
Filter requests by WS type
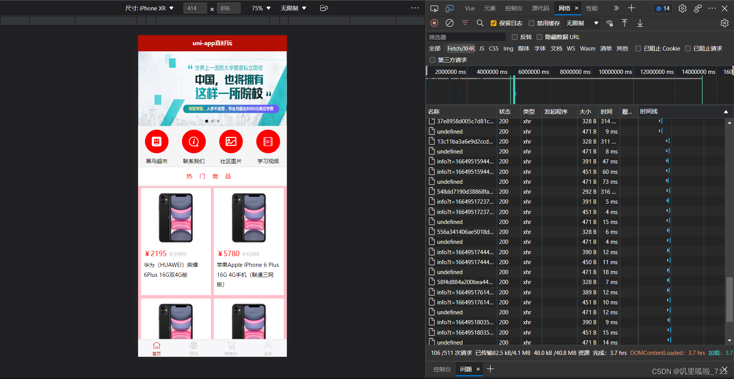pyautogui.click(x=571, y=49)
